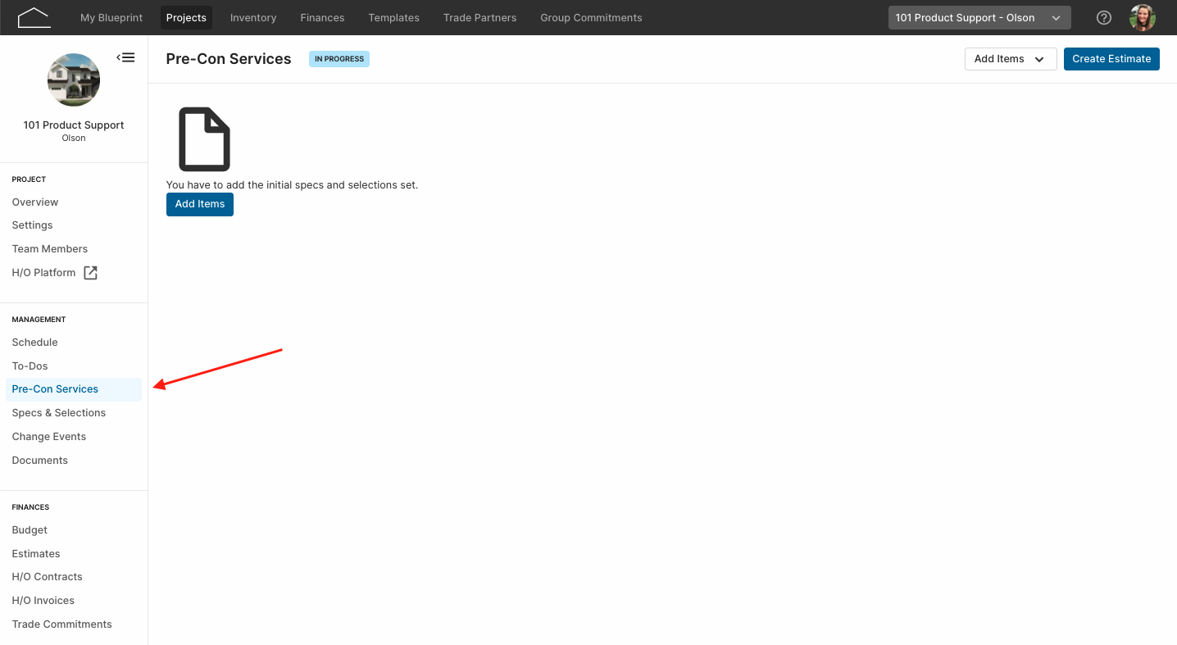Viewport: 1177px width, 645px height.
Task: Open the Schedule page
Action: point(35,343)
